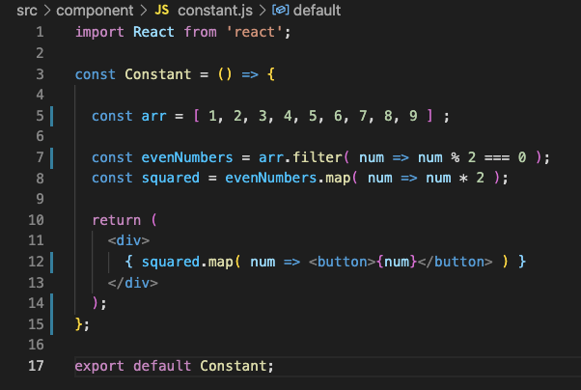This screenshot has width=581, height=390.
Task: Click the opening <div> tag
Action: pos(128,240)
